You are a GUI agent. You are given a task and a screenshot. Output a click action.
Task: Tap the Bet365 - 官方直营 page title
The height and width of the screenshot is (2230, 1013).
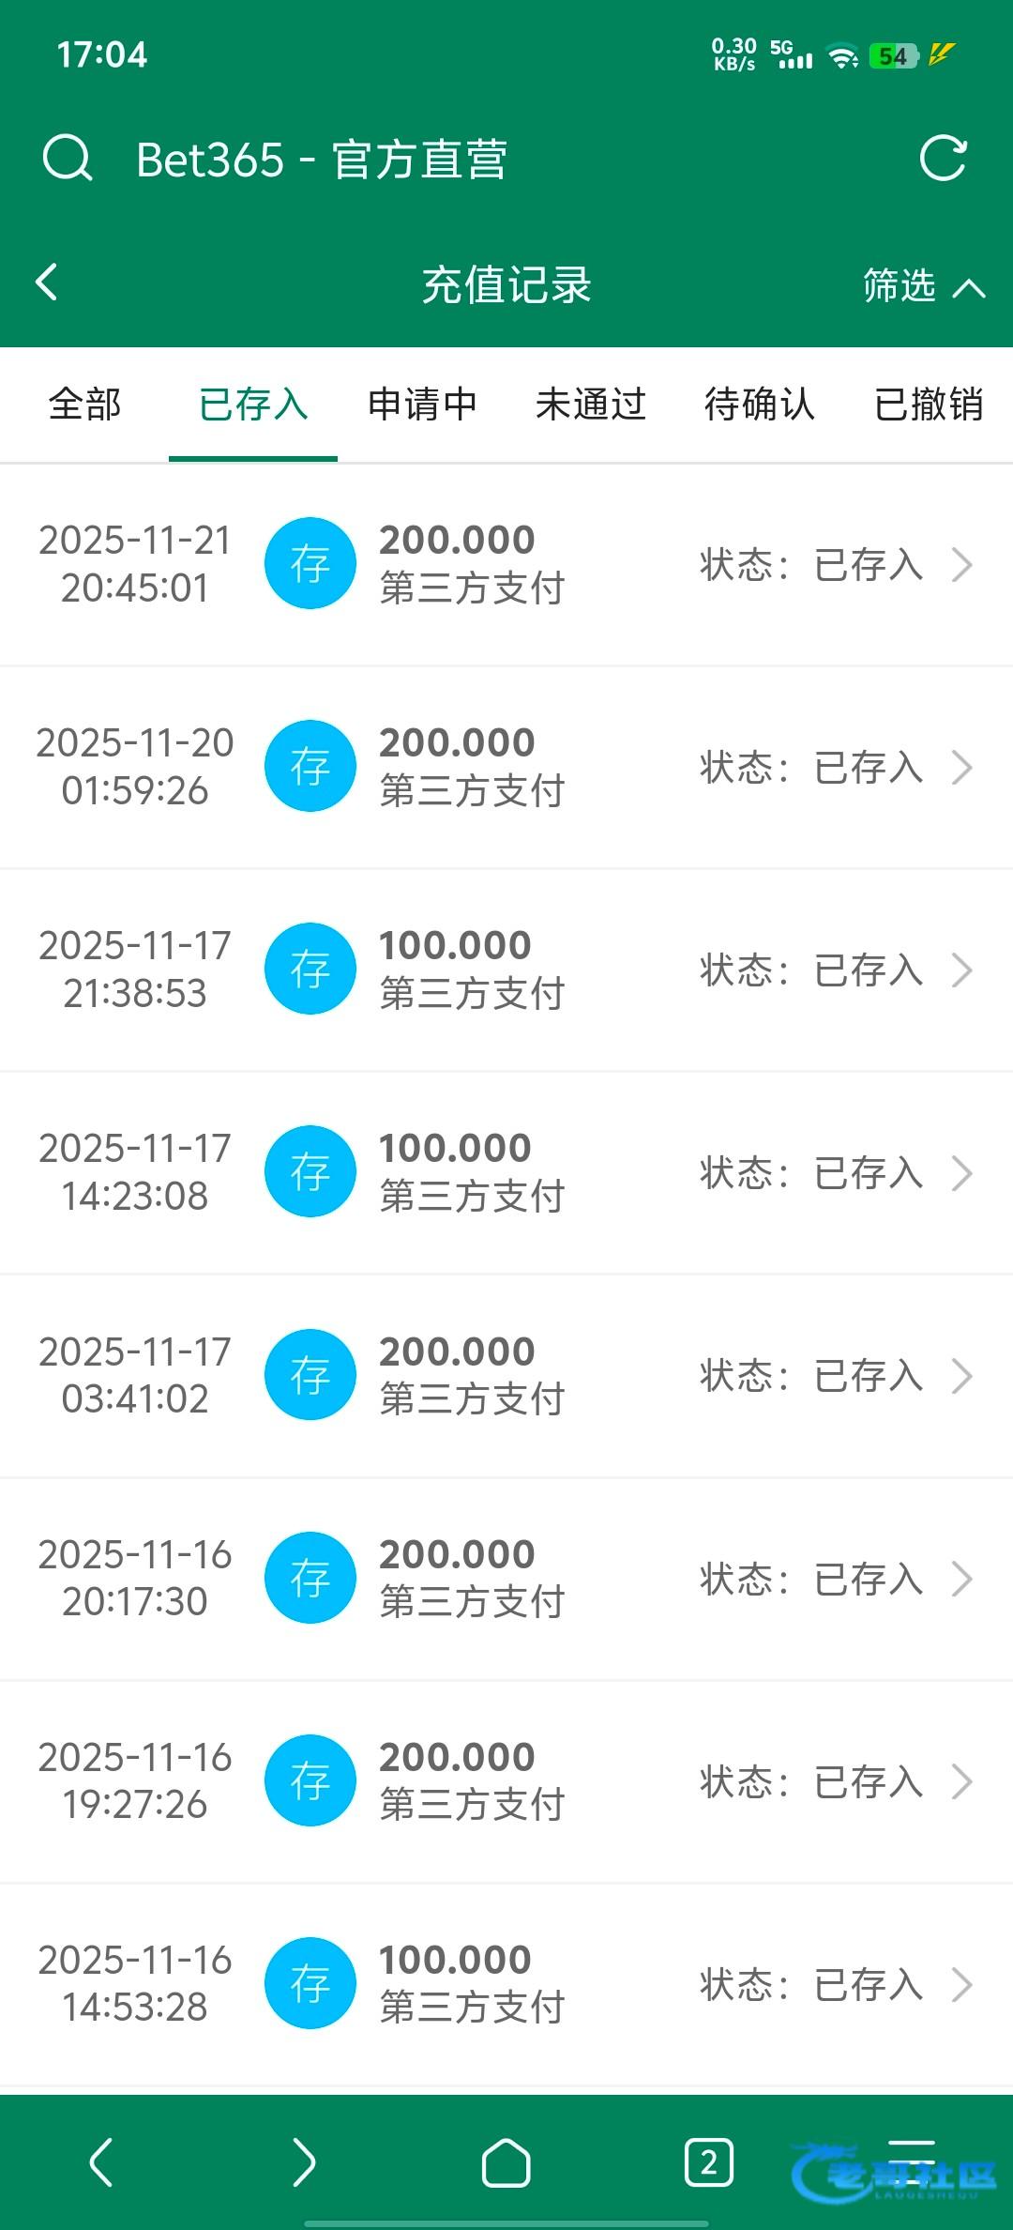[322, 160]
